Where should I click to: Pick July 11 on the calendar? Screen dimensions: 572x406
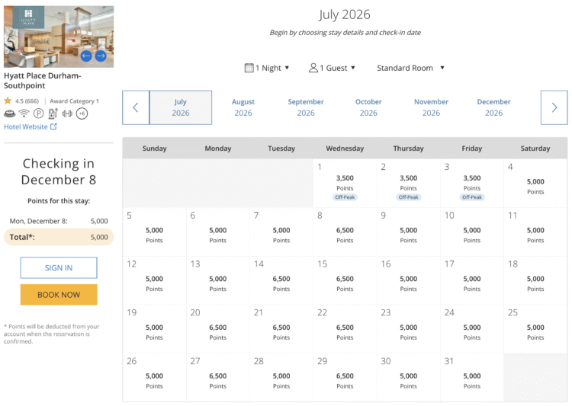[x=535, y=232]
